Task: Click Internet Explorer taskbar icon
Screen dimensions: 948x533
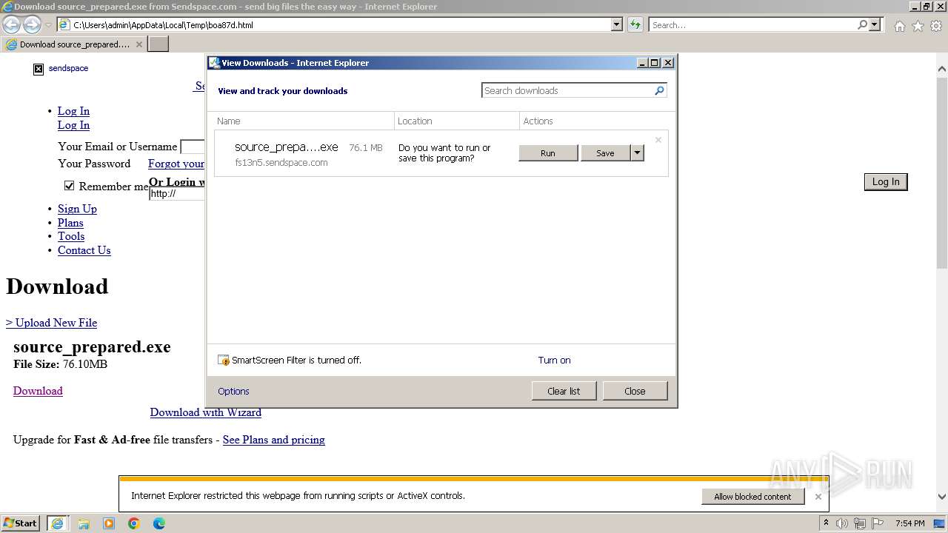Action: 57,523
